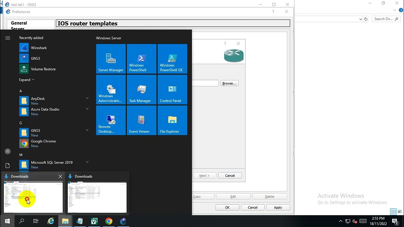Viewport: 404px width, 227px height.
Task: Open the Explorer address bar history dropdown
Action: pos(361,19)
